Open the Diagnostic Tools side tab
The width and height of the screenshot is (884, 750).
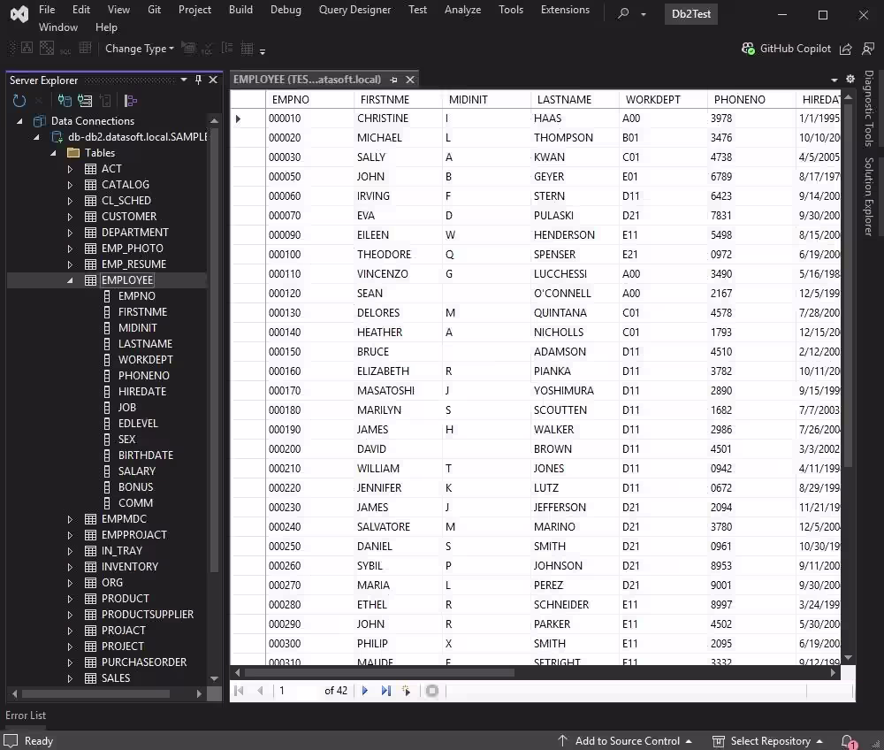tap(869, 108)
